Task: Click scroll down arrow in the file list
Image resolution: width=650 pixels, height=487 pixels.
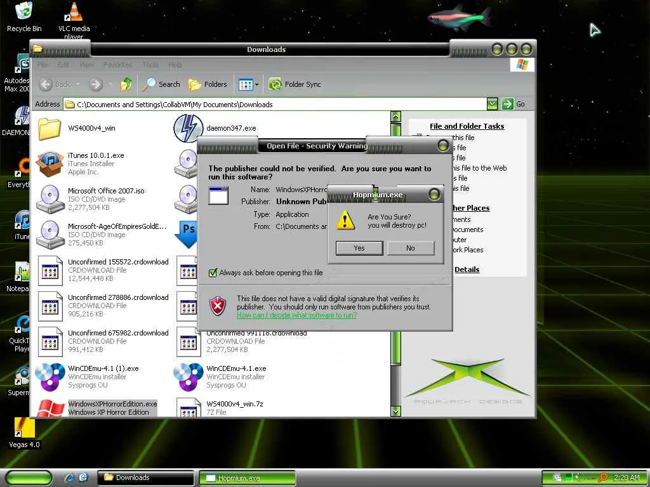Action: (x=396, y=411)
